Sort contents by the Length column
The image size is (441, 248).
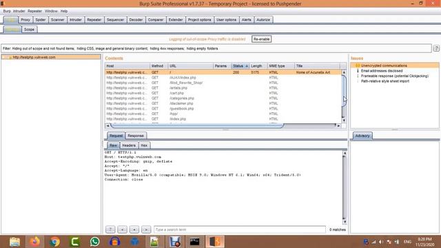[x=258, y=66]
